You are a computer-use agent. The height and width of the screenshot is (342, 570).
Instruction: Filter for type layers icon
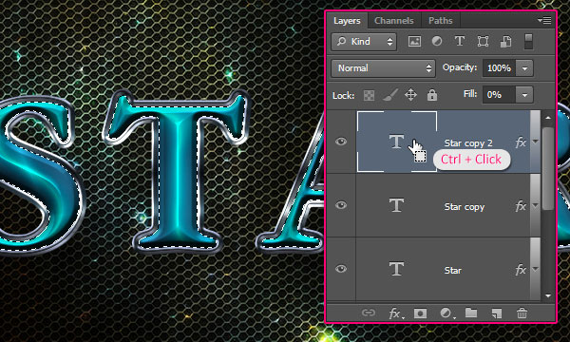tap(460, 42)
